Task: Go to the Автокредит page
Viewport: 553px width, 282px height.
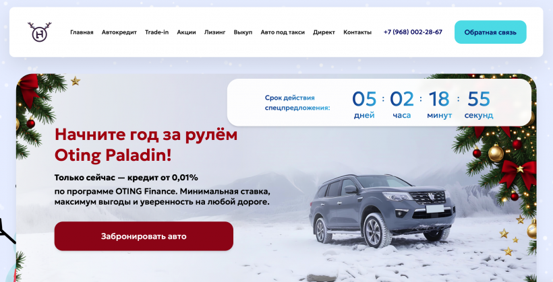Action: click(x=119, y=32)
